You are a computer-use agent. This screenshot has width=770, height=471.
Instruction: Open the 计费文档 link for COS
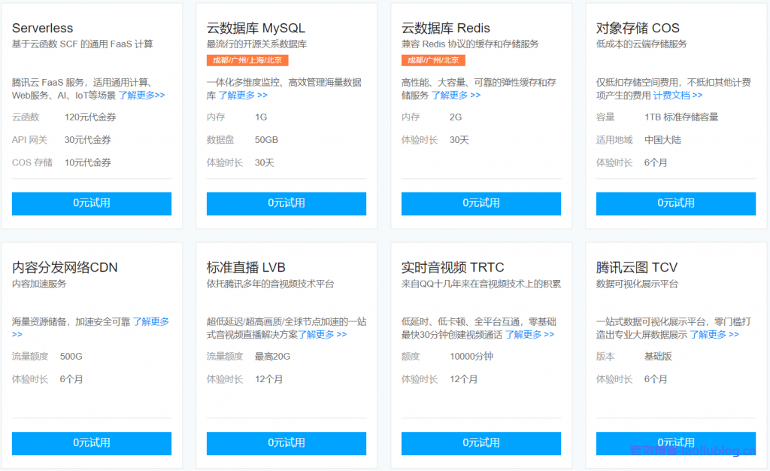point(678,96)
